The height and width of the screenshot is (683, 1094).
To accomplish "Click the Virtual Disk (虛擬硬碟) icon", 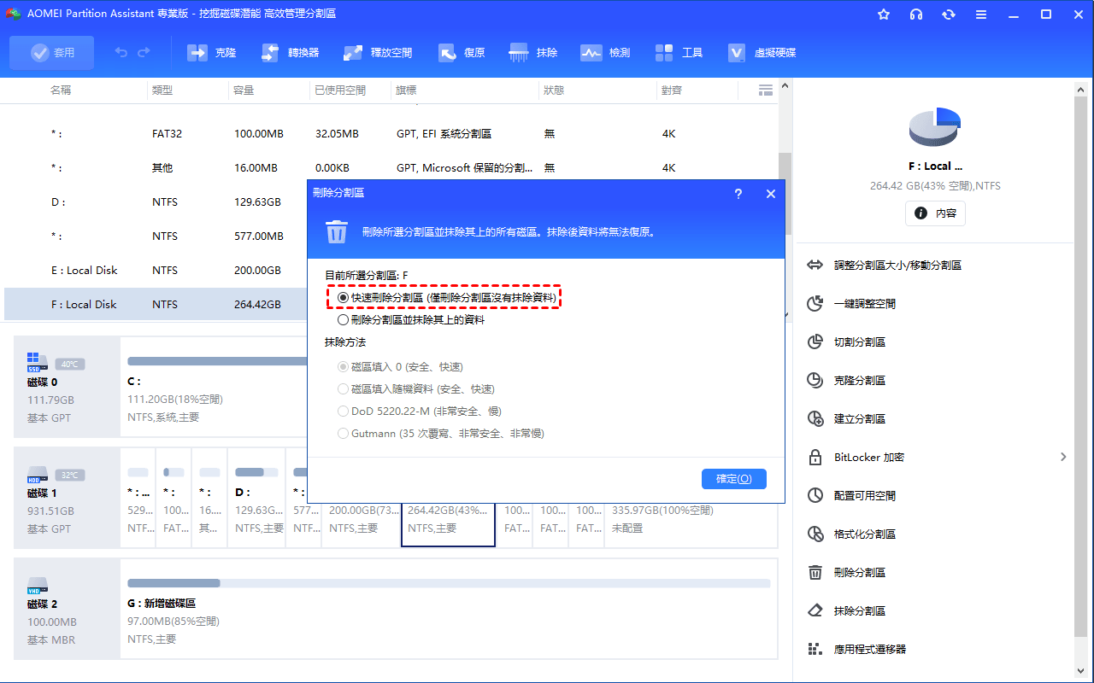I will click(737, 53).
